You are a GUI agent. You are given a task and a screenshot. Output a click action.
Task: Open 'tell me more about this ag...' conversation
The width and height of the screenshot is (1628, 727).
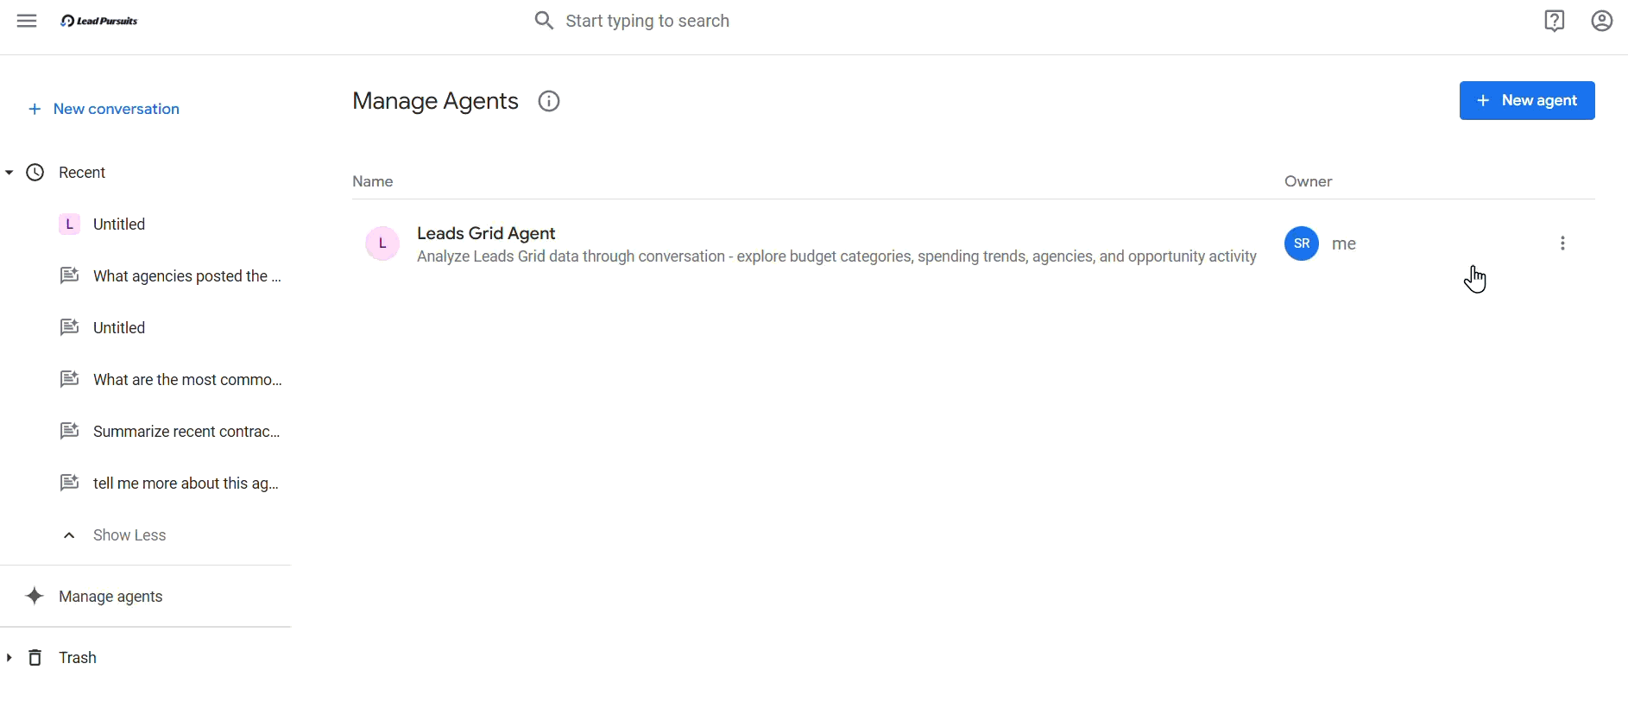pyautogui.click(x=171, y=484)
